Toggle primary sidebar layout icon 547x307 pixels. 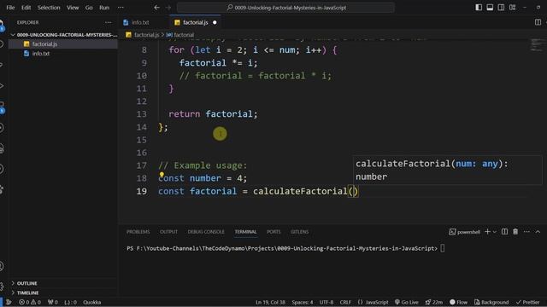click(x=479, y=8)
